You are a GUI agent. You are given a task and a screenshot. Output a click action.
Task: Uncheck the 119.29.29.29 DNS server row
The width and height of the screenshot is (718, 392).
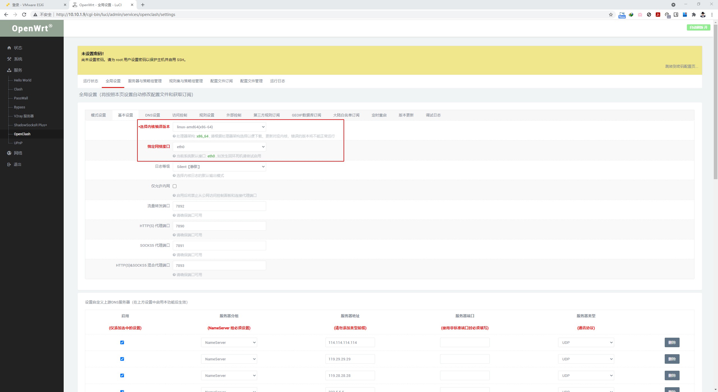tap(122, 359)
